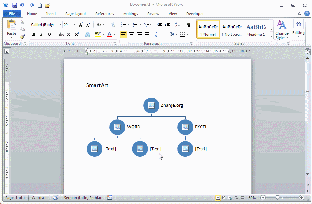Open the Calibri font name dropdown
This screenshot has width=312, height=204.
pyautogui.click(x=60, y=25)
